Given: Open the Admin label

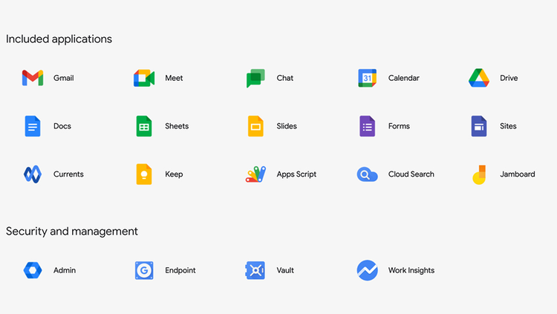Looking at the screenshot, I should (x=65, y=270).
